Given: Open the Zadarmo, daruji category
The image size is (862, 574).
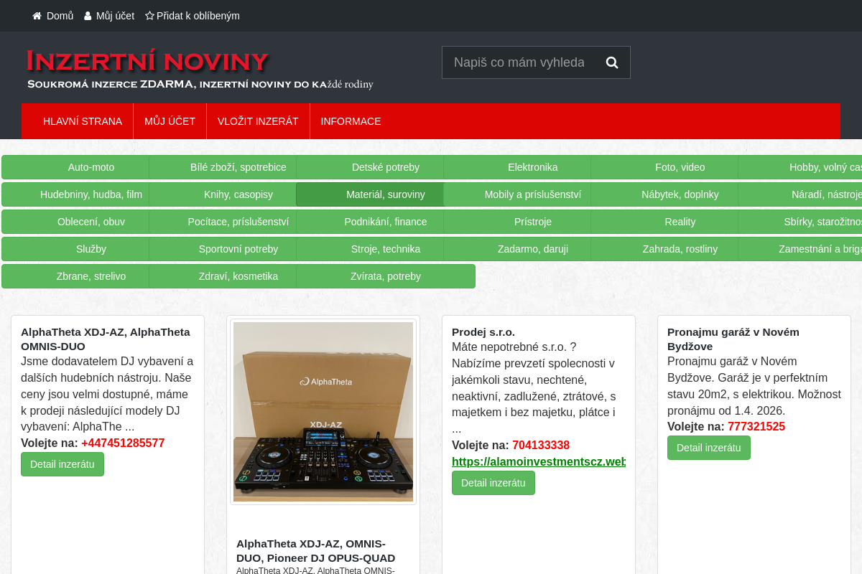Looking at the screenshot, I should point(533,249).
